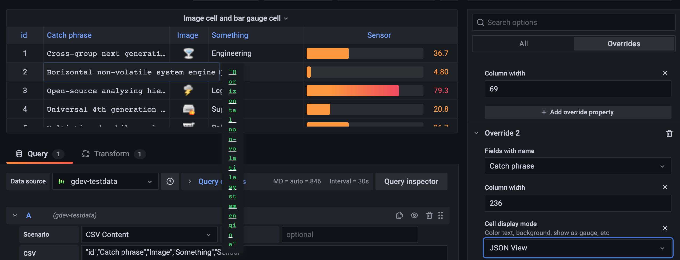The image size is (680, 260).
Task: Click the Search options field
Action: (x=573, y=22)
